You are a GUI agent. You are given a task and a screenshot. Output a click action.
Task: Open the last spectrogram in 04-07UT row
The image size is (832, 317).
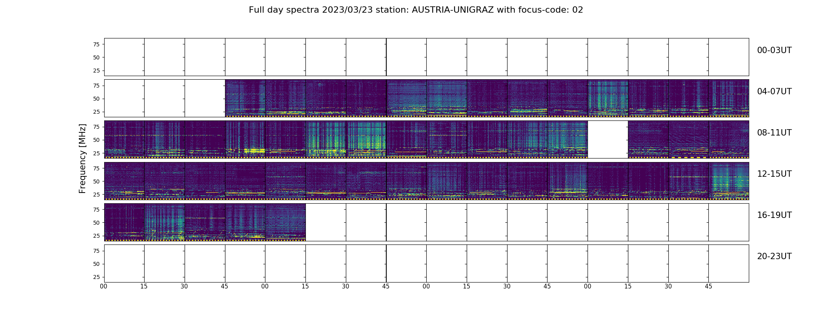[729, 98]
